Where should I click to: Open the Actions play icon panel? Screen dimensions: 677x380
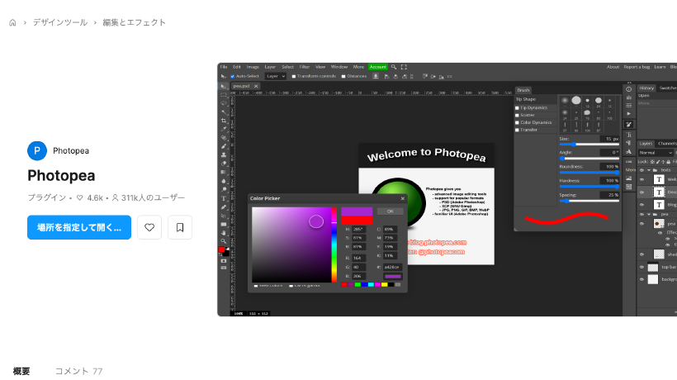[x=628, y=113]
